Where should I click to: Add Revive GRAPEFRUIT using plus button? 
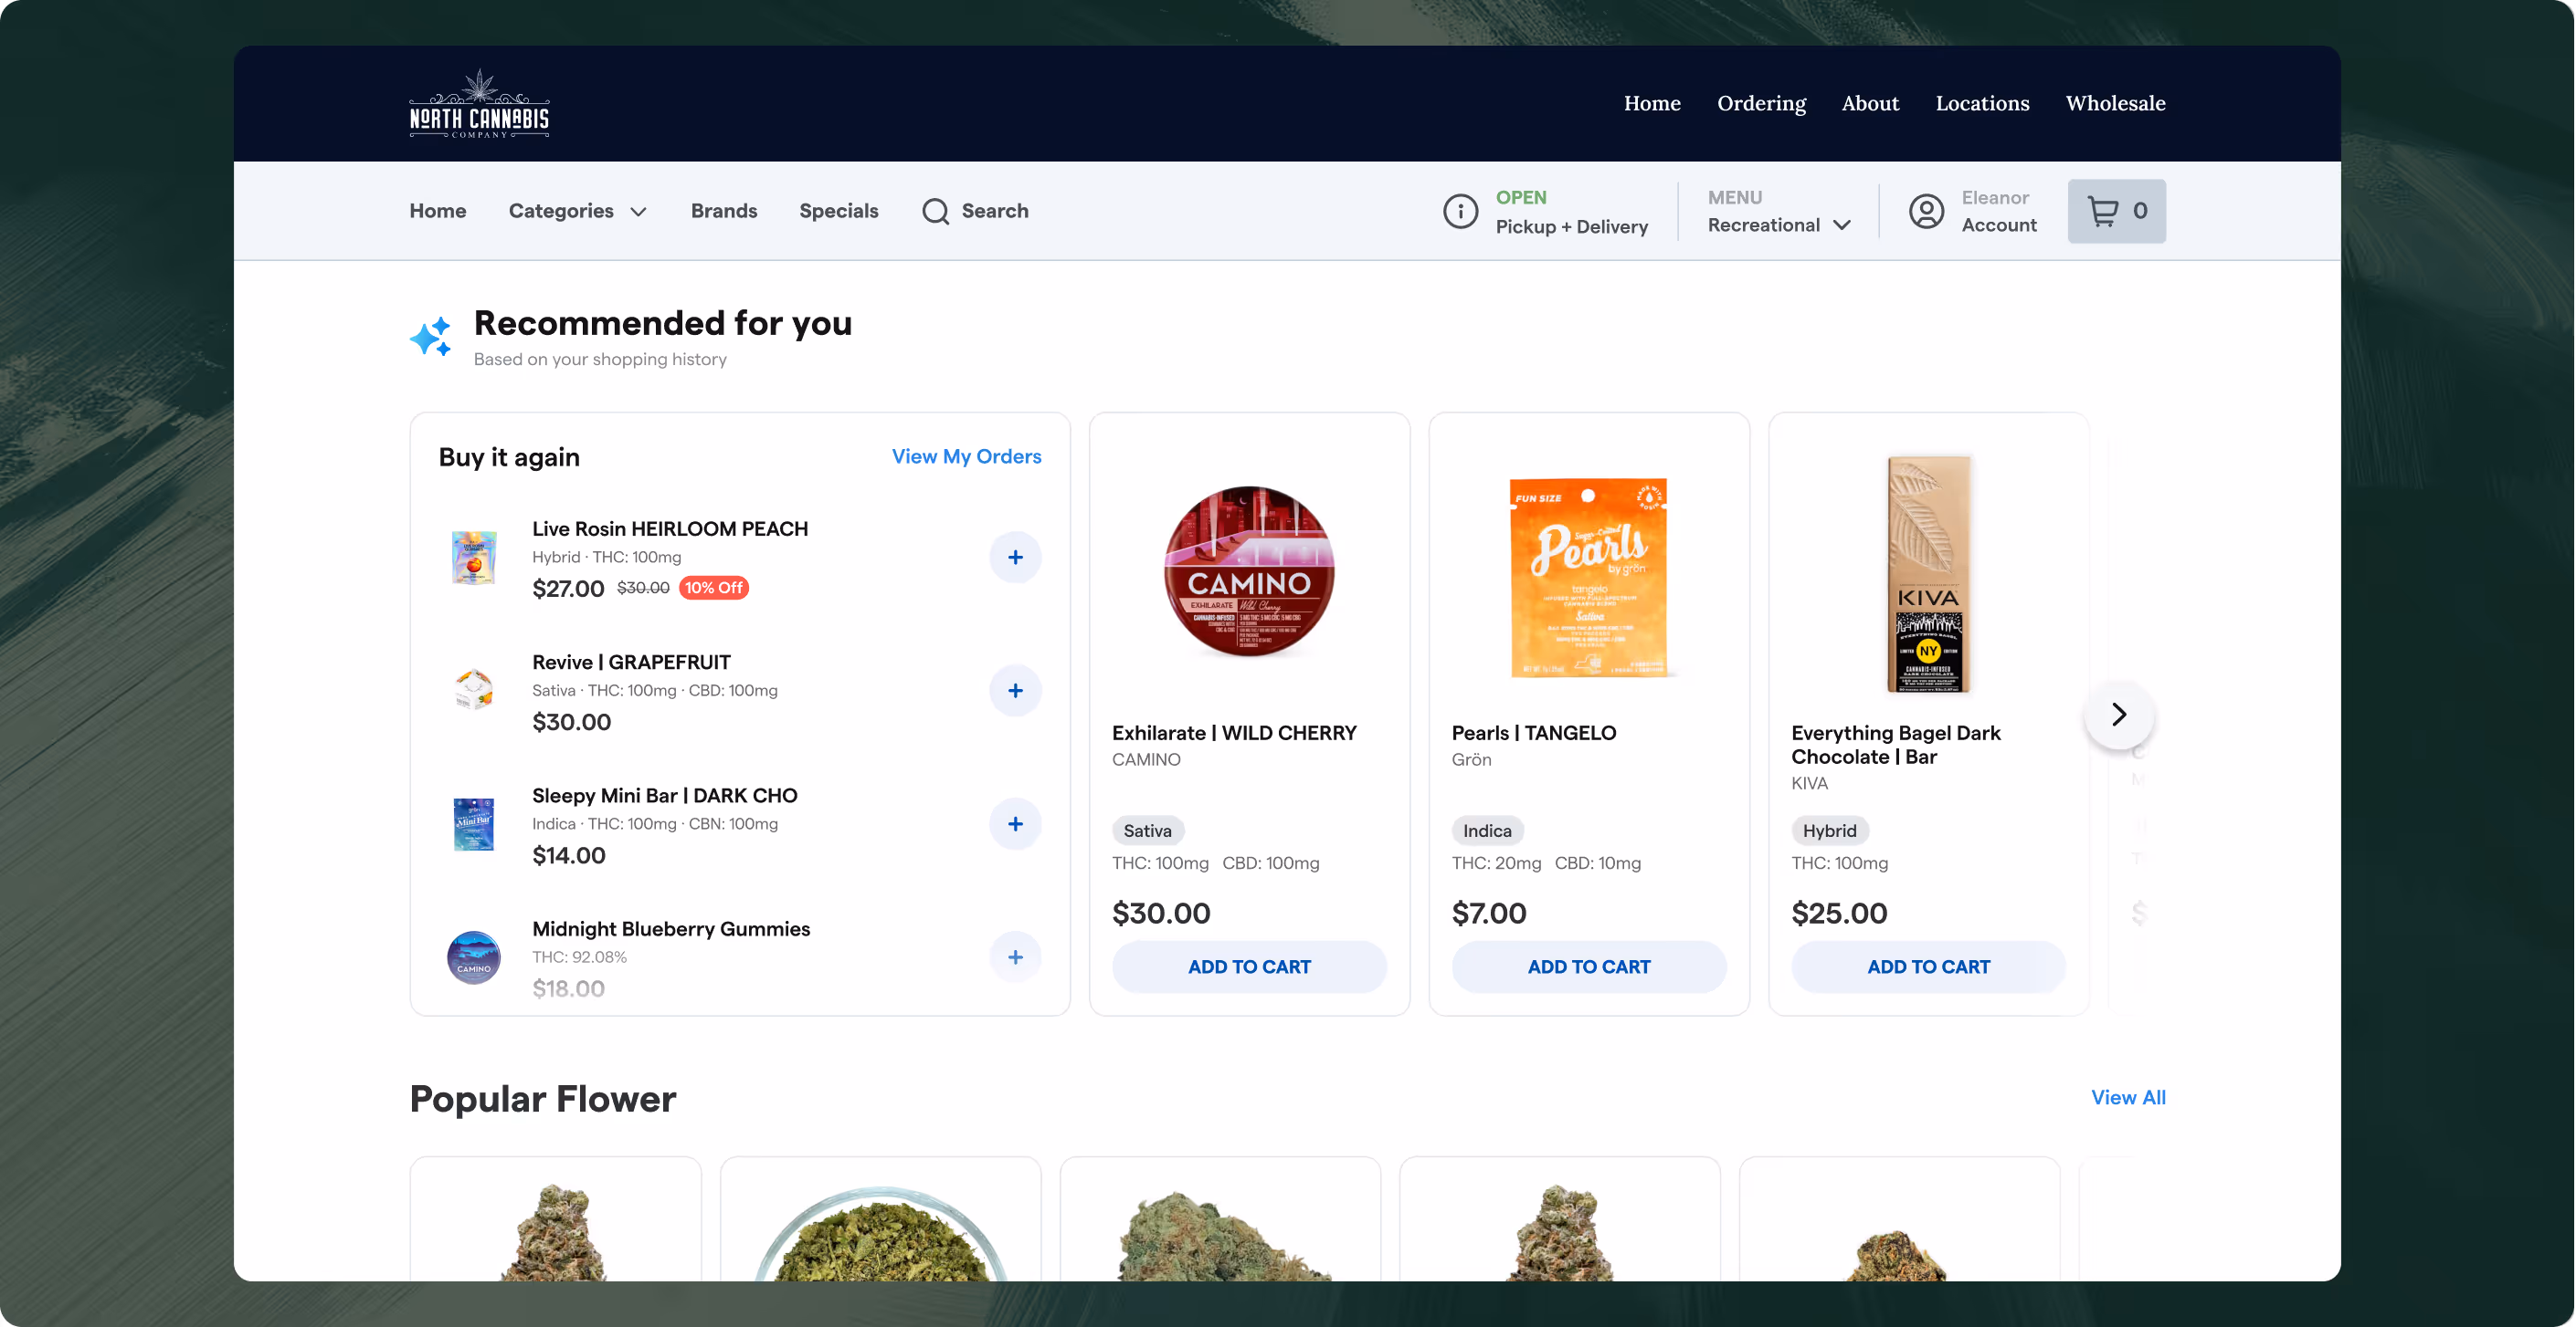1015,691
